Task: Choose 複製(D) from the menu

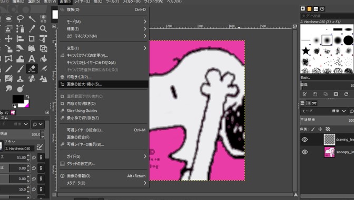Action: pos(103,9)
